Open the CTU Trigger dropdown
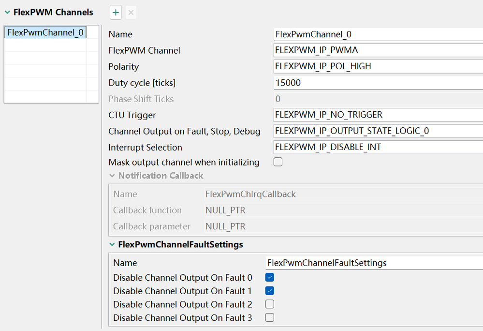 click(x=378, y=115)
